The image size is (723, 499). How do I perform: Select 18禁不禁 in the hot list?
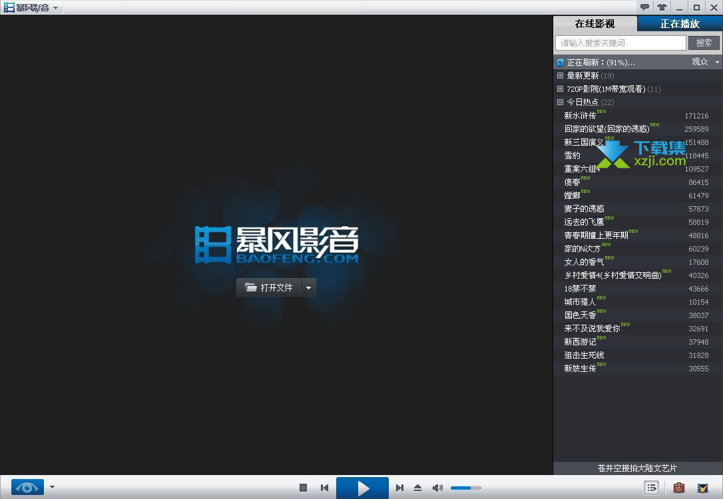pos(580,289)
